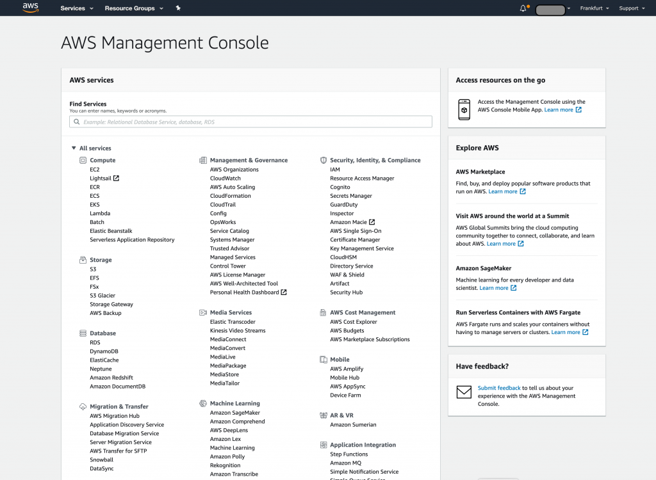Click the mobile phone app icon
The height and width of the screenshot is (480, 656).
coord(464,109)
